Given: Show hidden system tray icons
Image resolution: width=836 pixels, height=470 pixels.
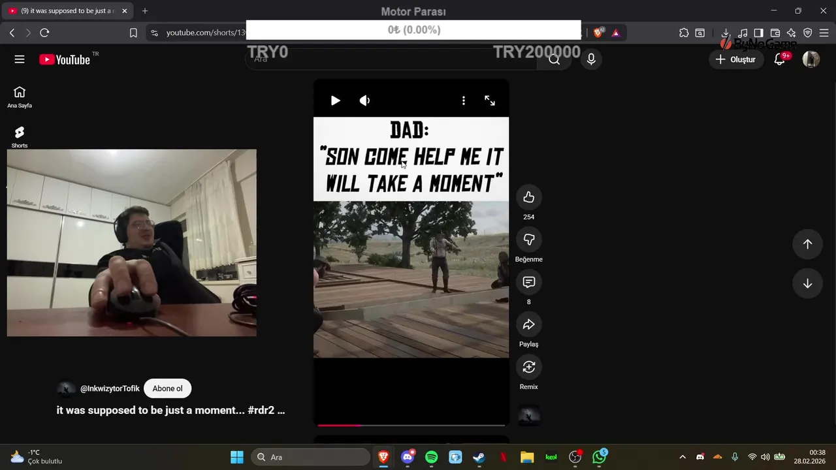Looking at the screenshot, I should (x=683, y=457).
